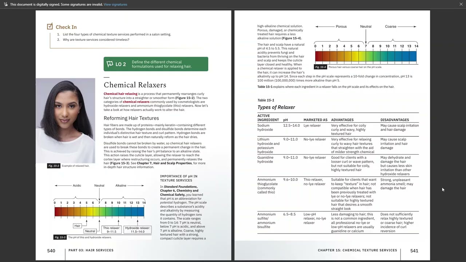Click the LO 2 flag icon

pyautogui.click(x=110, y=64)
